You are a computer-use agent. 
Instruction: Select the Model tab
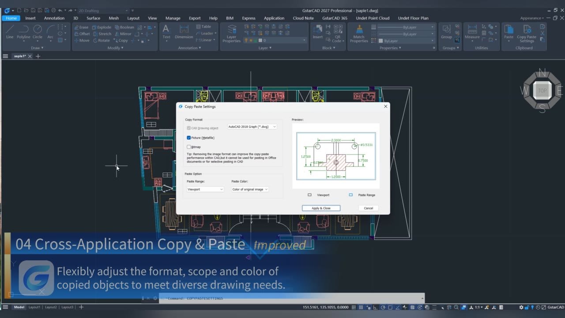pyautogui.click(x=19, y=307)
